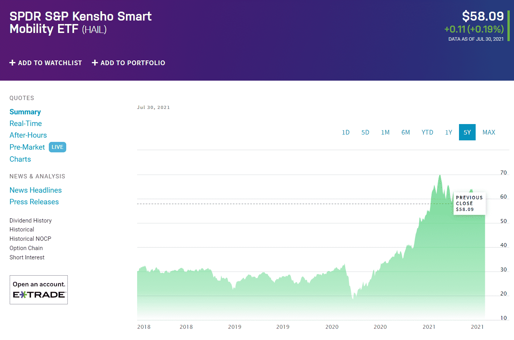The width and height of the screenshot is (514, 340).
Task: Switch to the 1Y chart view
Action: coord(448,132)
